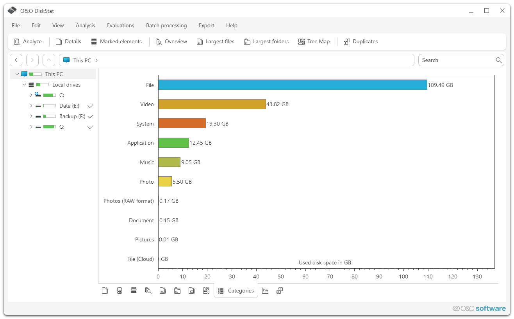Image resolution: width=514 pixels, height=319 pixels.
Task: Open the View menu
Action: point(58,25)
